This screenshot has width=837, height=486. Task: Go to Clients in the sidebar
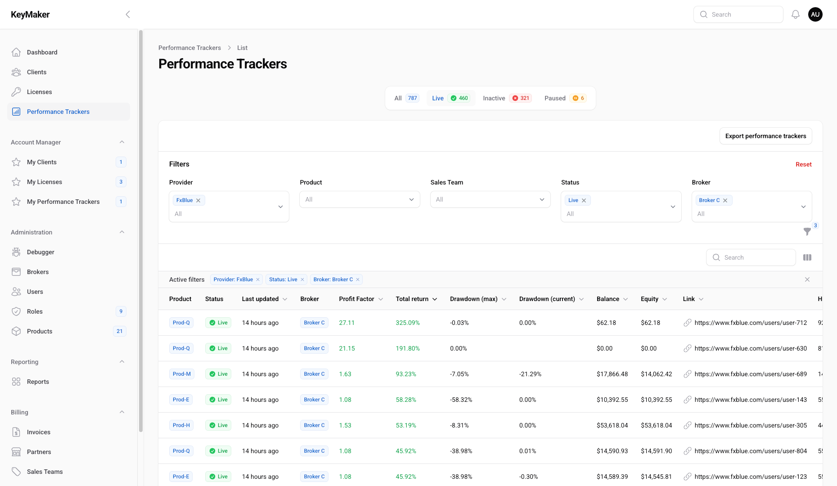pyautogui.click(x=68, y=72)
